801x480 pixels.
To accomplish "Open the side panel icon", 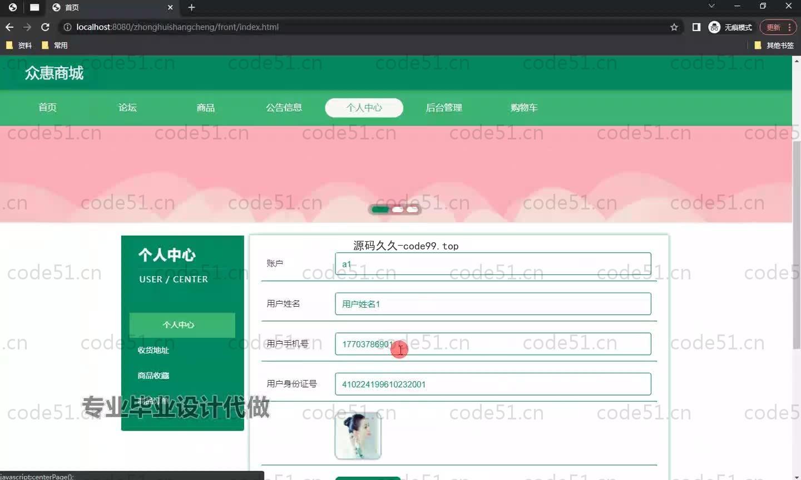I will (696, 27).
